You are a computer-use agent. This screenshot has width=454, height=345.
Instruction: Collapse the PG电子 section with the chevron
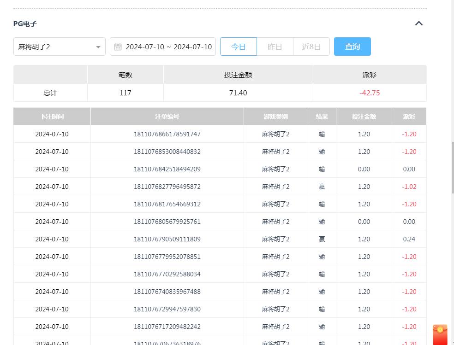[418, 23]
